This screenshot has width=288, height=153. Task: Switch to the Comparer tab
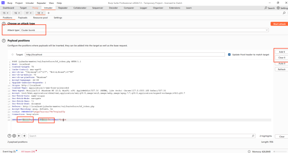coord(129,8)
